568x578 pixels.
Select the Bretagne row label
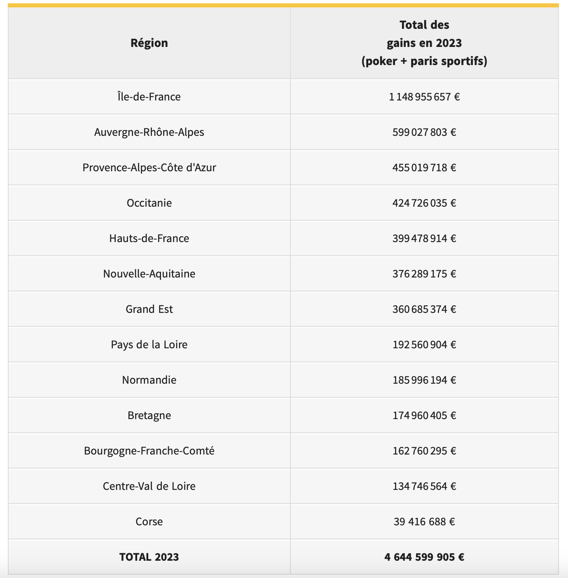coord(149,415)
